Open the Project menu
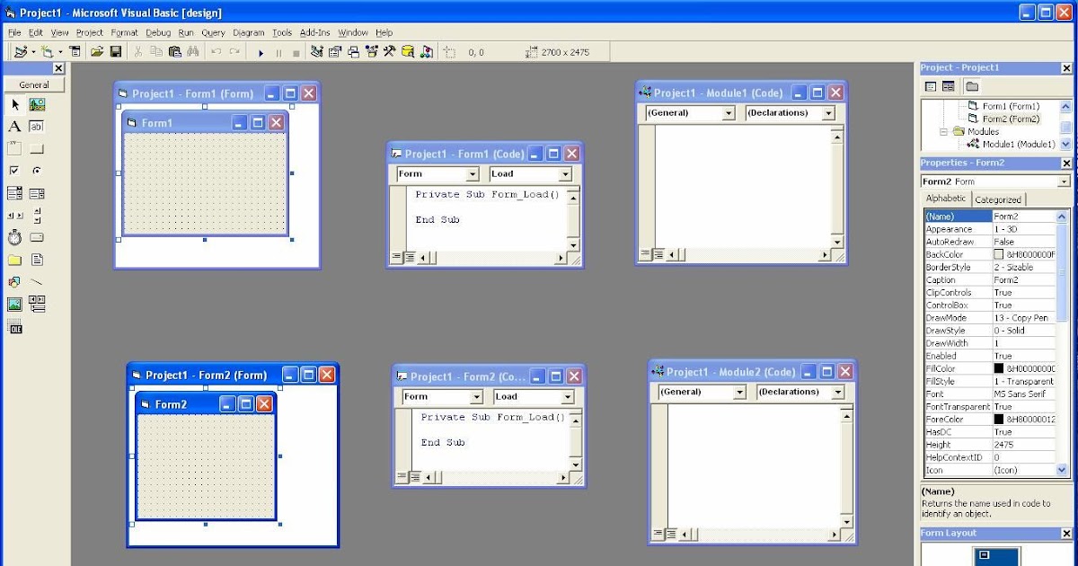This screenshot has width=1078, height=566. (x=90, y=32)
